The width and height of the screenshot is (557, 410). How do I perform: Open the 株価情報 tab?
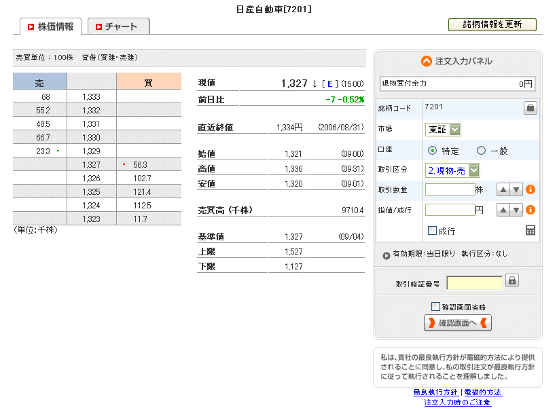(x=51, y=26)
